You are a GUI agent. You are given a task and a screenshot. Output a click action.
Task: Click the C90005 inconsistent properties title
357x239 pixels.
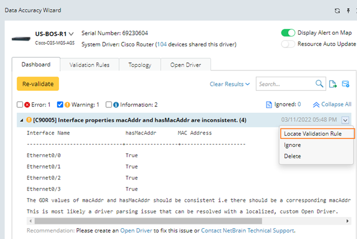click(x=140, y=120)
